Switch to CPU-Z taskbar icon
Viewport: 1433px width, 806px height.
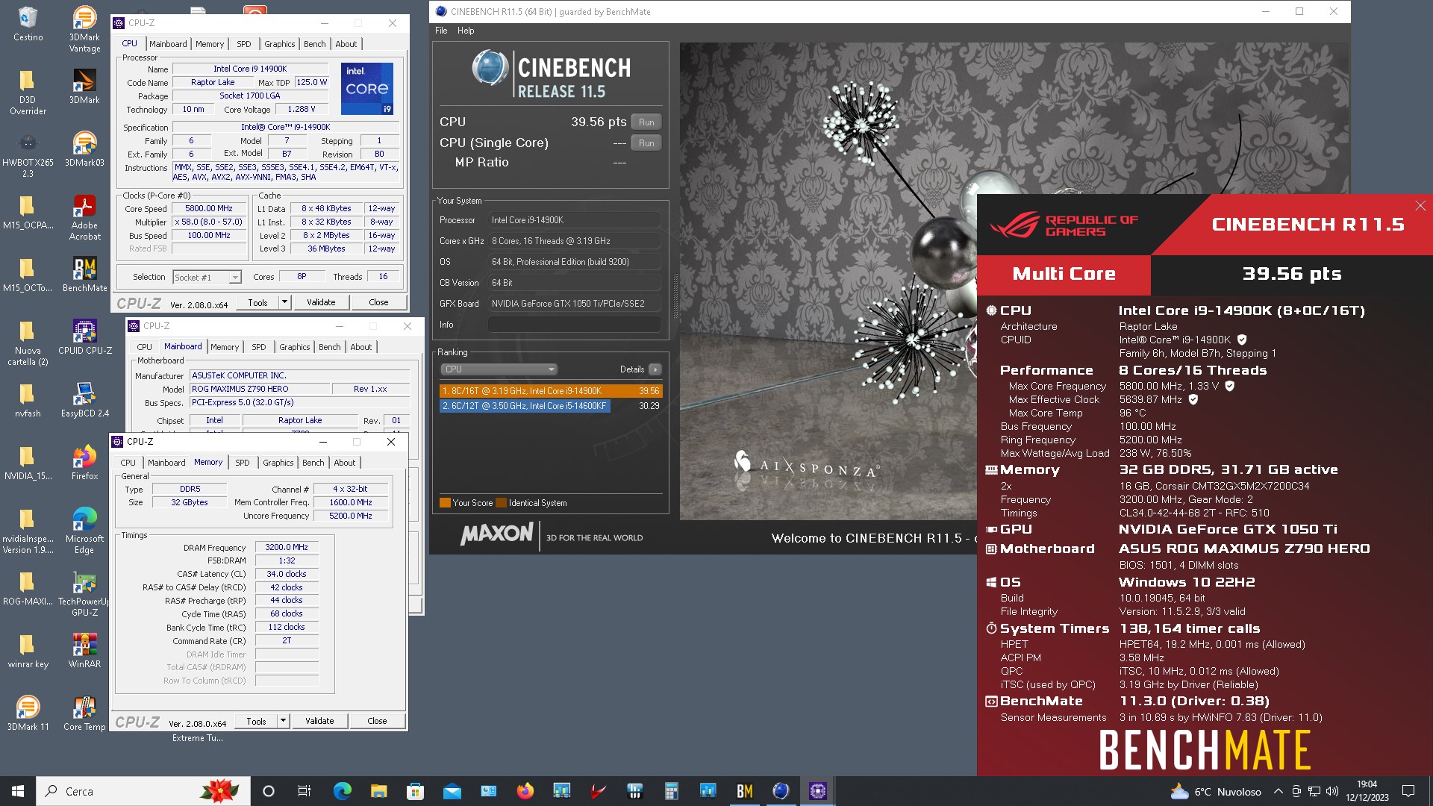tap(817, 791)
